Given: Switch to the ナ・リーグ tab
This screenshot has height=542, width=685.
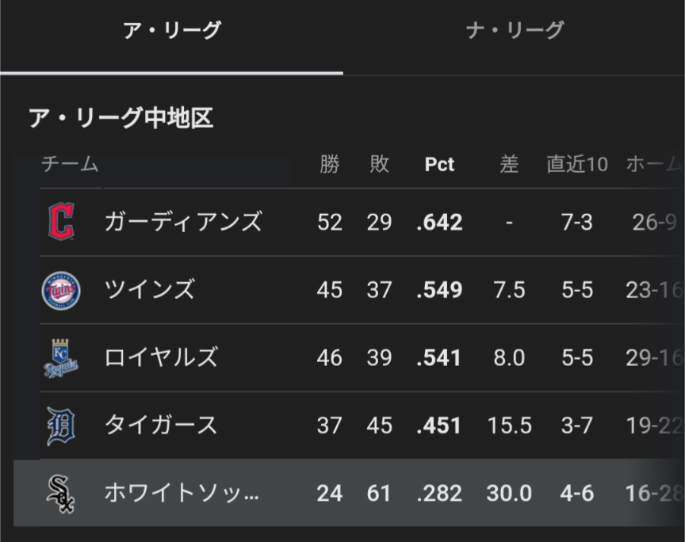Looking at the screenshot, I should [514, 32].
